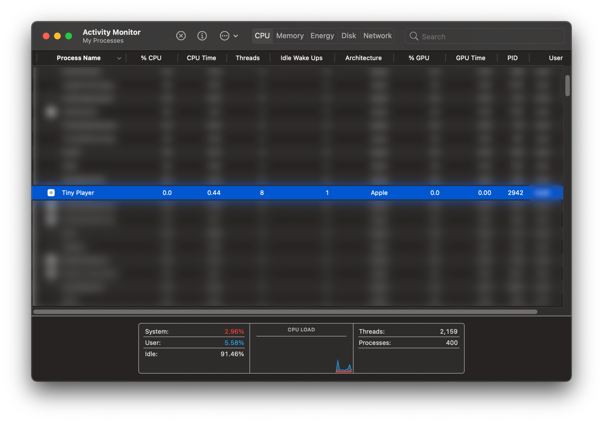Sort by % CPU column header
The width and height of the screenshot is (603, 423).
coord(151,58)
